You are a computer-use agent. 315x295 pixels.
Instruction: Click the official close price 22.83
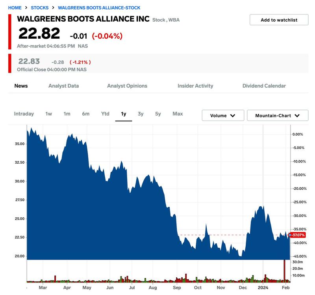point(29,62)
